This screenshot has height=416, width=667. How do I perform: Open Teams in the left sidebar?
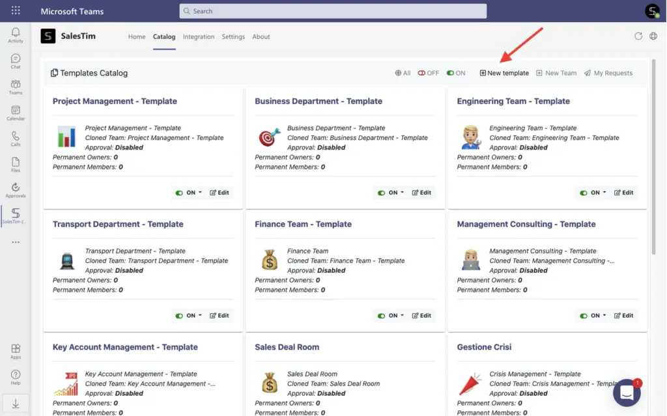pos(16,87)
